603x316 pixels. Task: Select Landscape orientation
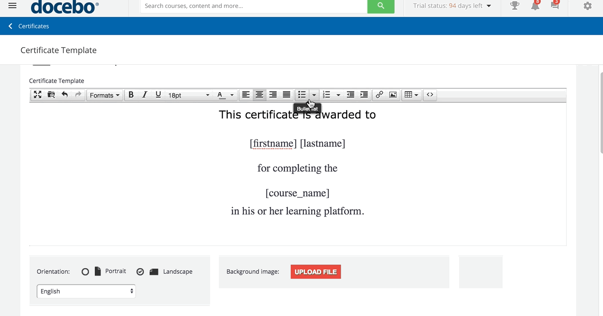click(140, 272)
